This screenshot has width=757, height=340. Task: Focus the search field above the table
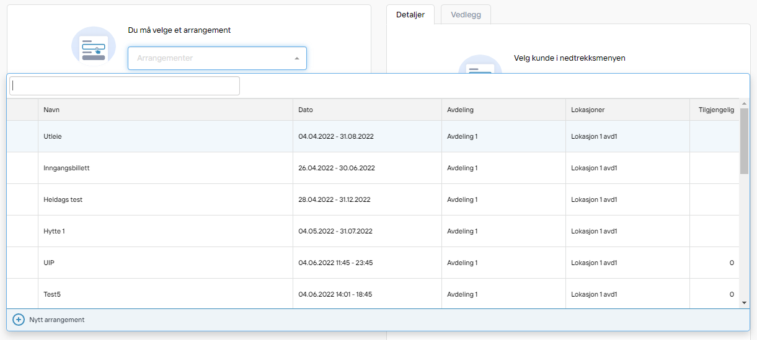tap(125, 86)
